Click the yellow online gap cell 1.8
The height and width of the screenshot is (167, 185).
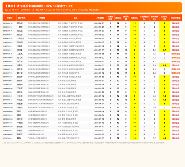coord(164,96)
